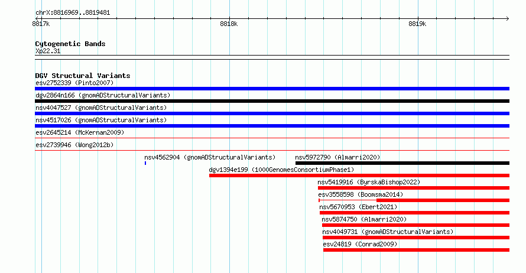Select the blue bar under nsv4047527
Screen dimensions: 526x273
click(272, 113)
